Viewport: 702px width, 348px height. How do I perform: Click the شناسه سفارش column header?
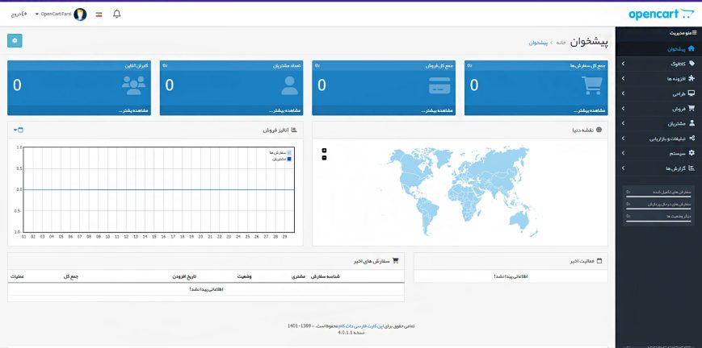325,276
